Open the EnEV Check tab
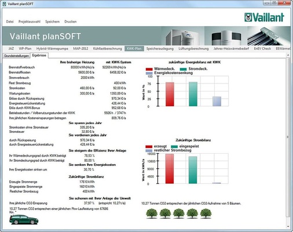The width and height of the screenshot is (293, 232). (262, 49)
